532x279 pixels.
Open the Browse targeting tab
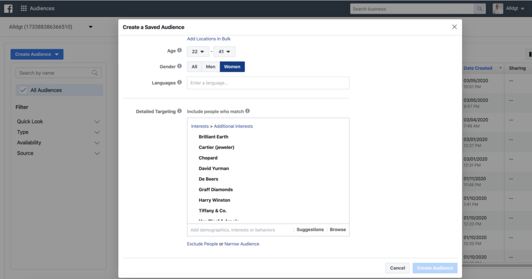(x=338, y=230)
